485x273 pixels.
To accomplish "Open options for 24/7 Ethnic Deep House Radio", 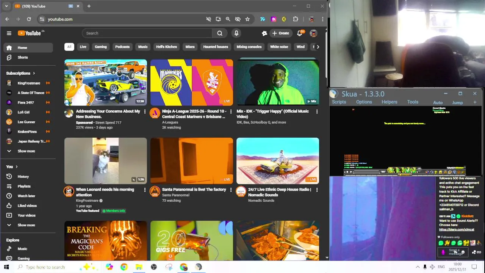I will tap(317, 190).
